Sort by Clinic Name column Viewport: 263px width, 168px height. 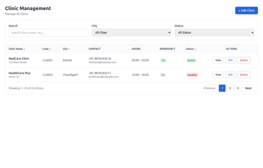[17, 49]
